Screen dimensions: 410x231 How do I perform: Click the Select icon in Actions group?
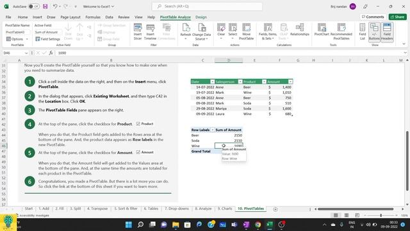[x=233, y=28]
